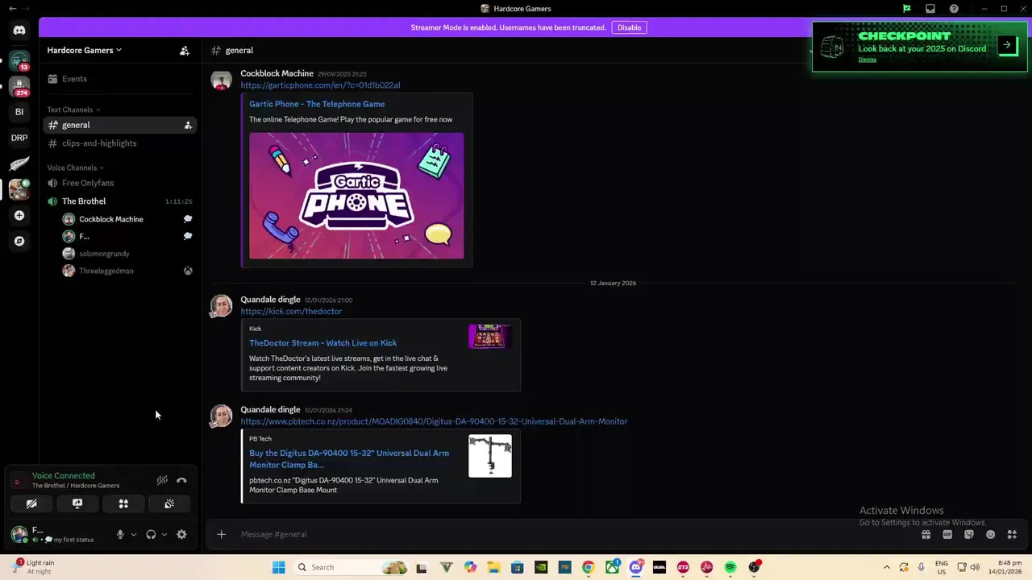Open the Help question mark icon
The height and width of the screenshot is (580, 1032).
click(955, 9)
